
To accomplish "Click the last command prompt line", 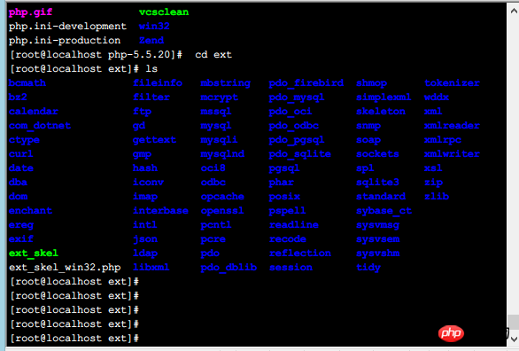I will [x=74, y=338].
